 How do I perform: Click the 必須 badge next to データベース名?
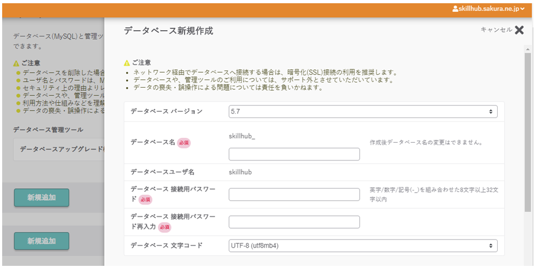coord(184,143)
